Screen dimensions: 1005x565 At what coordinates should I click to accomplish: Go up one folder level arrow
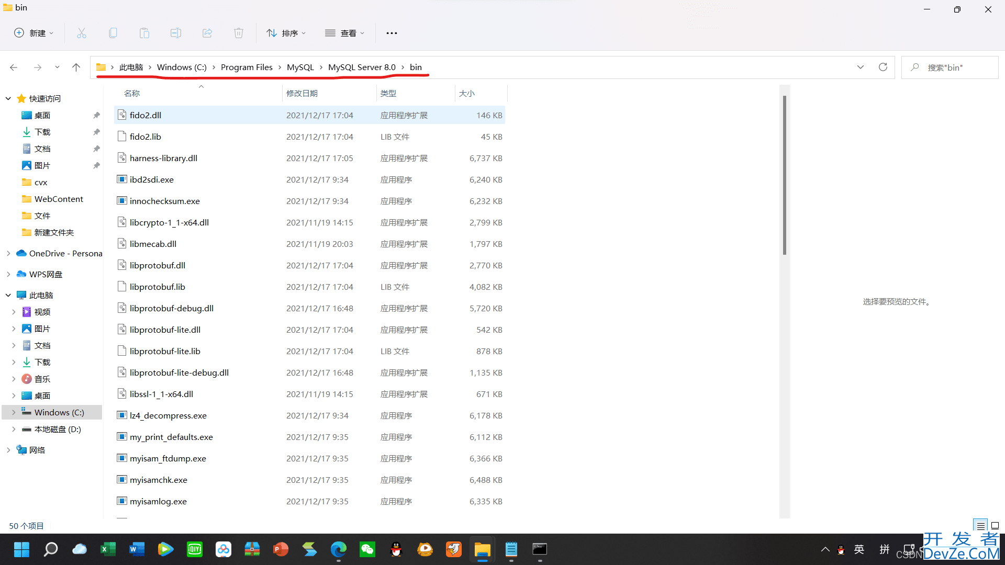click(x=76, y=67)
